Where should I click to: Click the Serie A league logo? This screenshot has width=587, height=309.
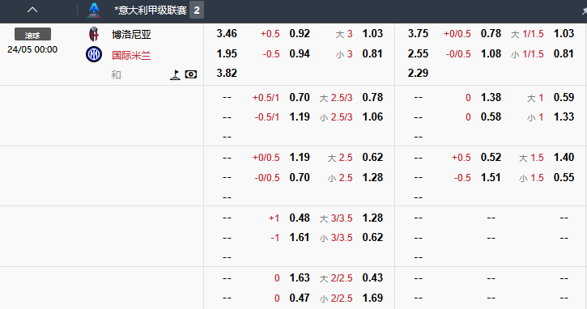point(94,10)
